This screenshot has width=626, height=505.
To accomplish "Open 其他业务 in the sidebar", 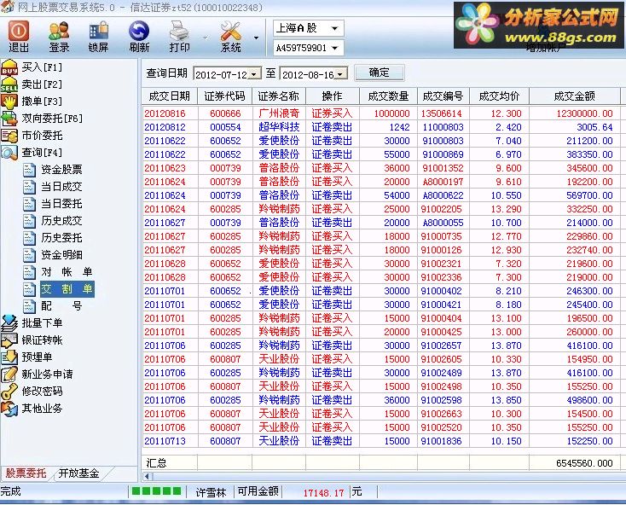I will [32, 409].
